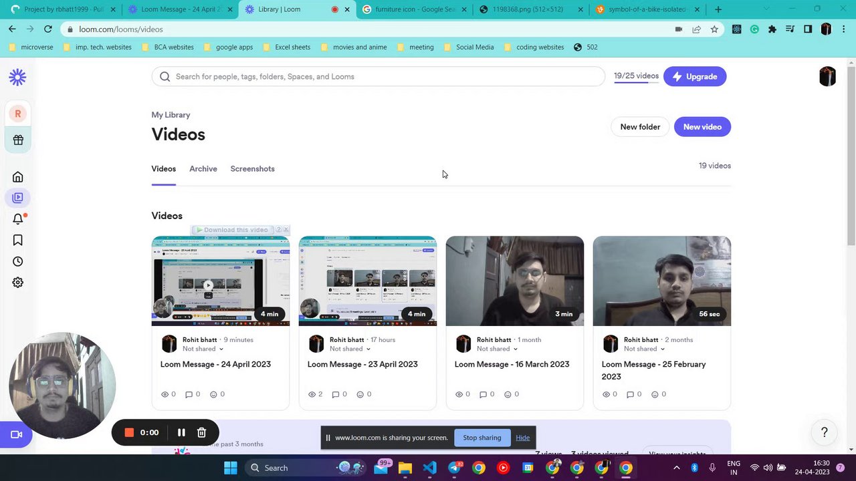Reload the page with browser refresh icon

tap(48, 29)
